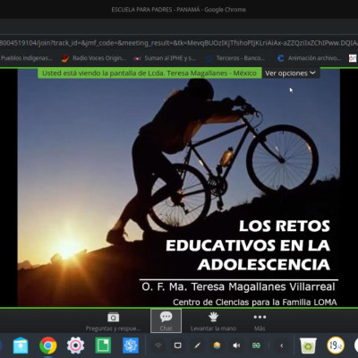
Task: Click the battery status tray icon
Action: pyautogui.click(x=256, y=345)
